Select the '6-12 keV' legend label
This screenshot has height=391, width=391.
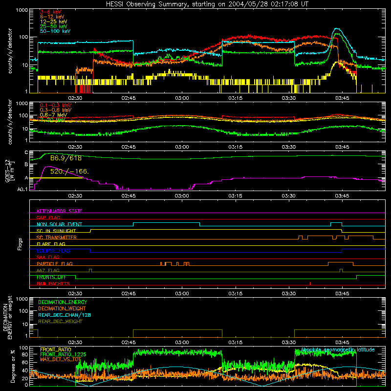point(52,17)
